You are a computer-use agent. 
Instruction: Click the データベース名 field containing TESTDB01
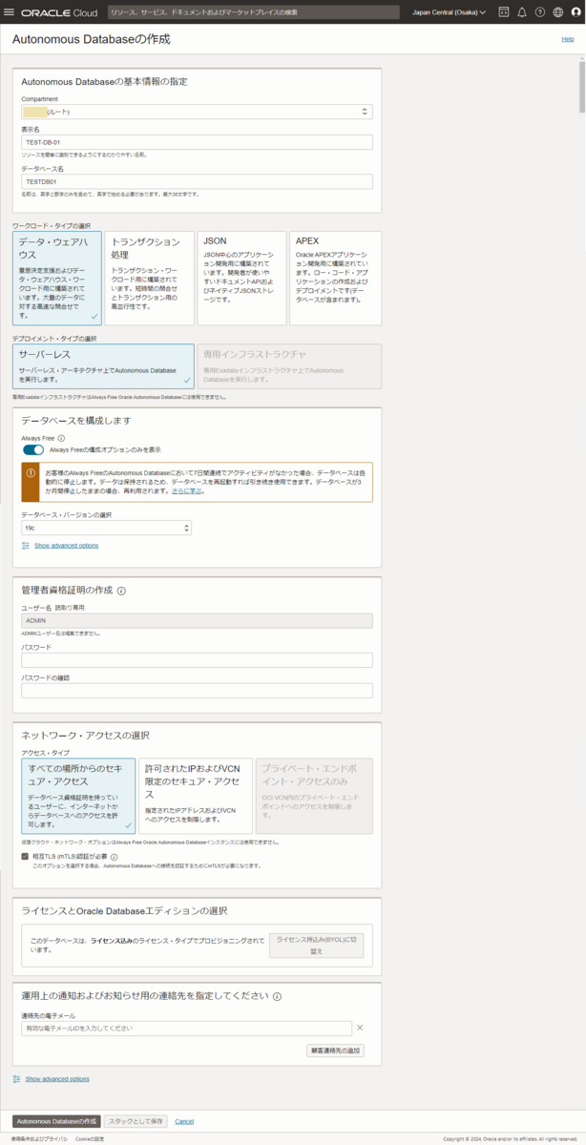(197, 181)
